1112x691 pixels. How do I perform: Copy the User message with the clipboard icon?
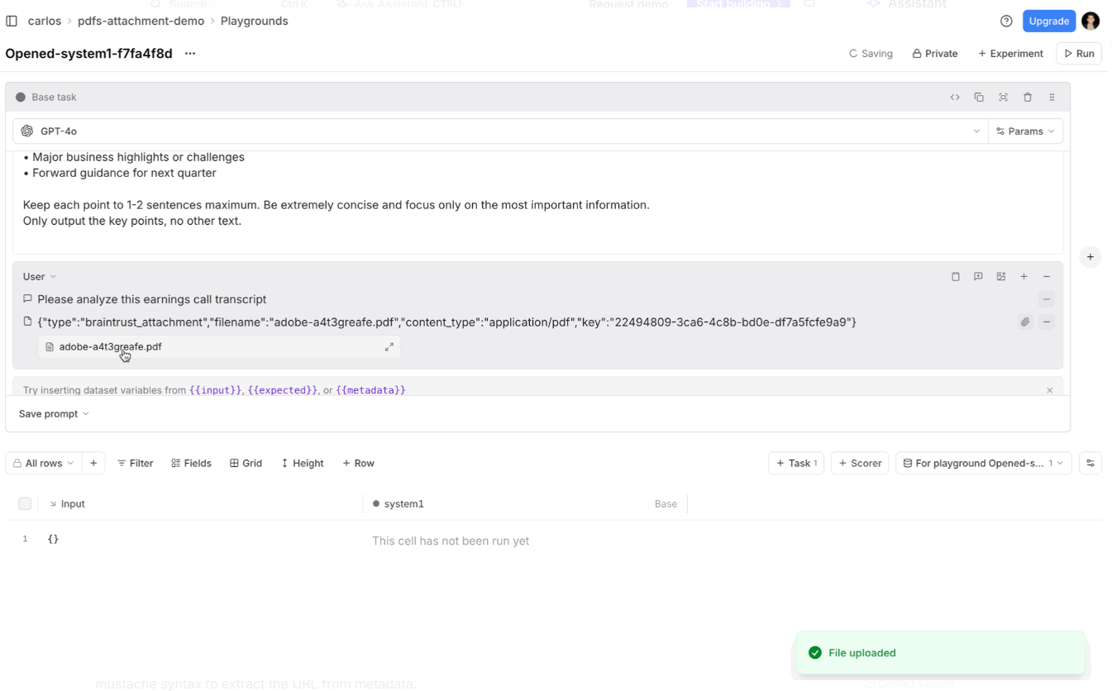(x=956, y=277)
